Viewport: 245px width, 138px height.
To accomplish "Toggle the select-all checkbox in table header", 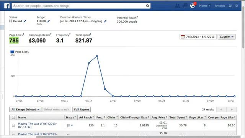I will coord(13,117).
